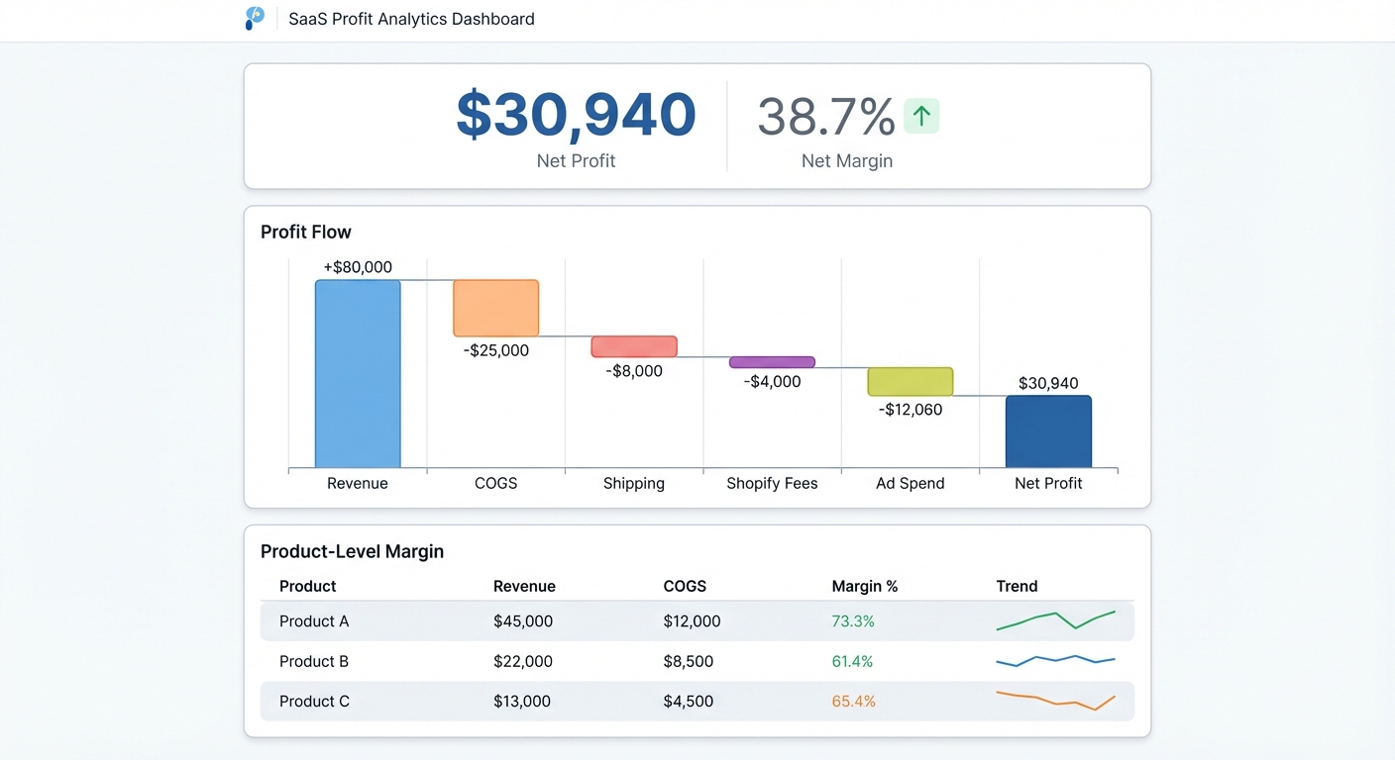Screen dimensions: 1395x760
Task: Sort by the Margin % column header
Action: click(865, 586)
